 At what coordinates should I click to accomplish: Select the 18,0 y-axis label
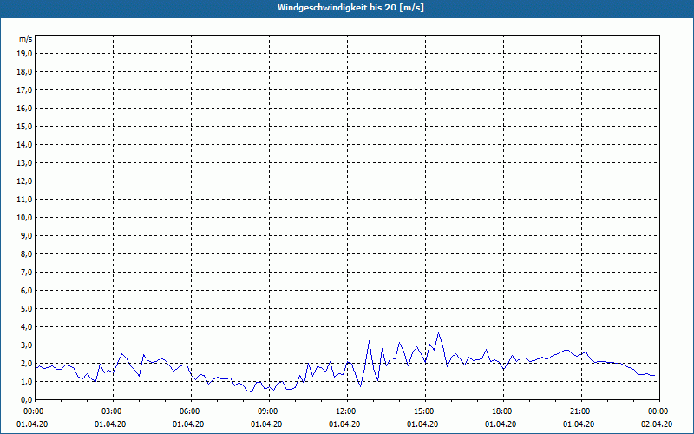click(x=24, y=72)
